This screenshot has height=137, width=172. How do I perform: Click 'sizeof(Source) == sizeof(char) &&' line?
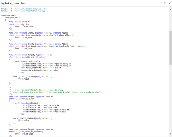click(x=40, y=107)
